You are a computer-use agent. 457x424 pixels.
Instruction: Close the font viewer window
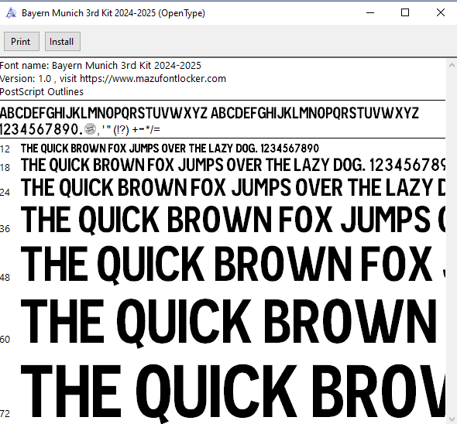pyautogui.click(x=441, y=13)
